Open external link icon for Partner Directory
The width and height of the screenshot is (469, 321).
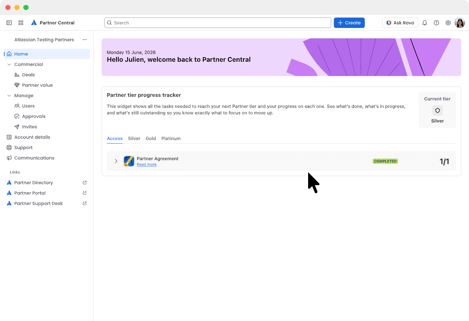[85, 183]
